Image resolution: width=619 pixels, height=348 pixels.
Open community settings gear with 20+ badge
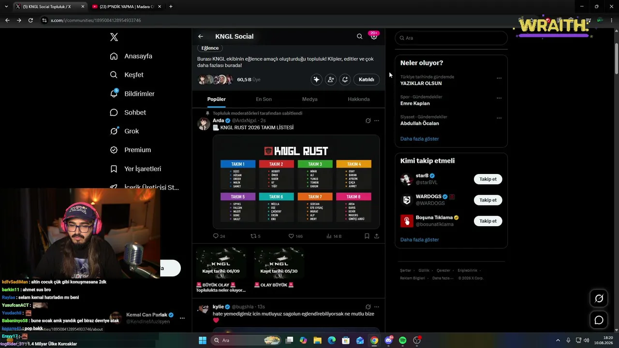pos(374,36)
